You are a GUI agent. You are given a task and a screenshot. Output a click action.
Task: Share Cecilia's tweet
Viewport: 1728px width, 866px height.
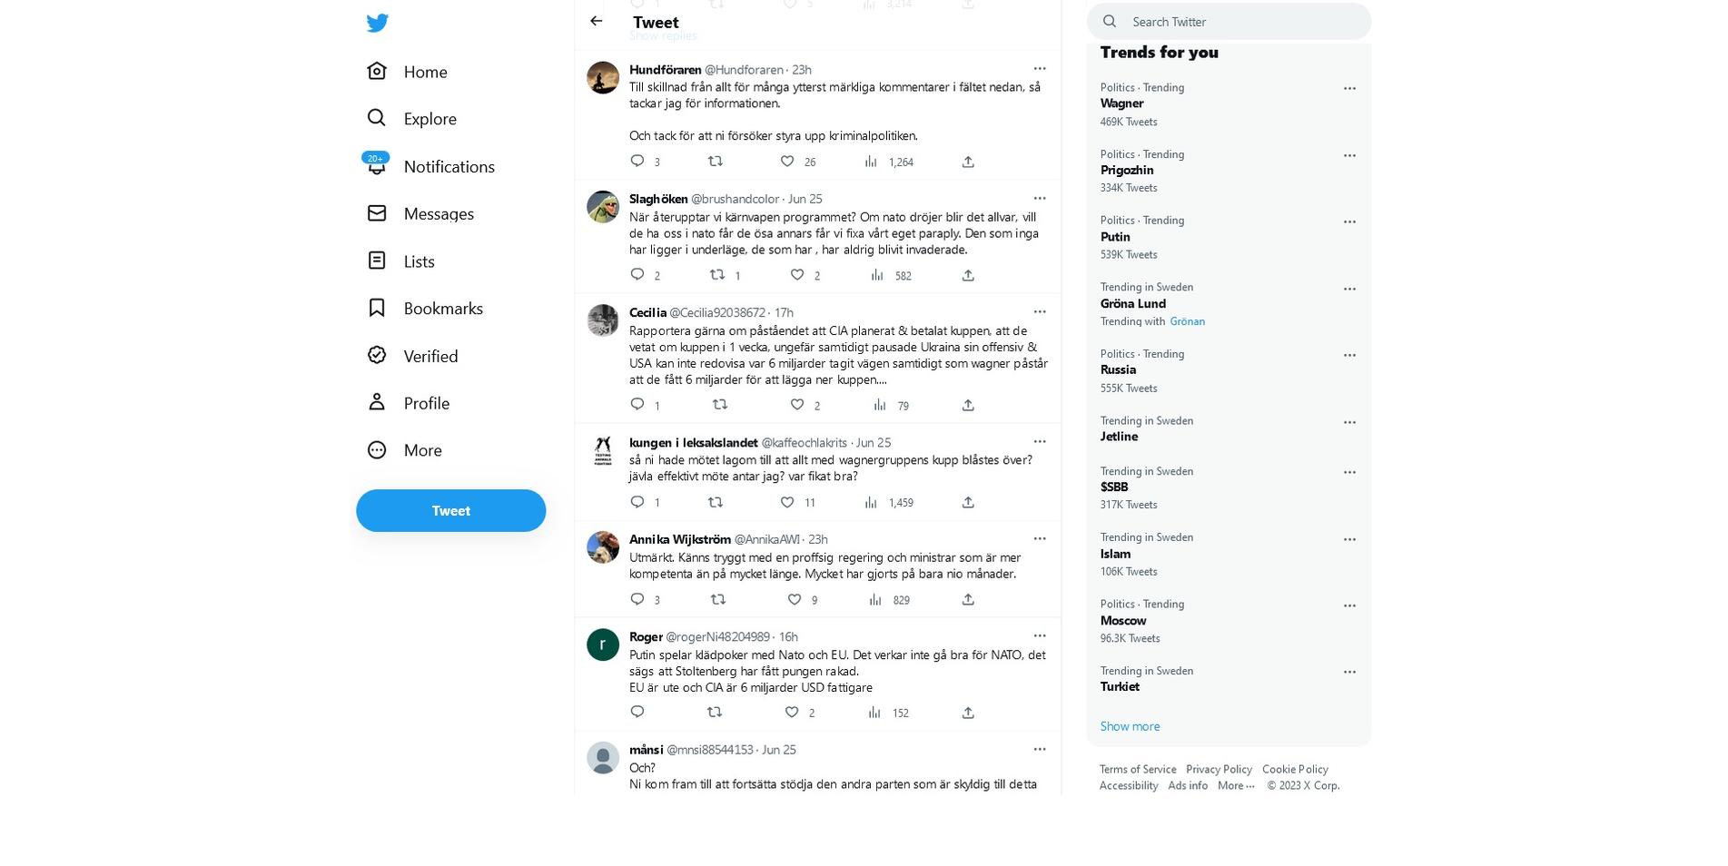968,405
